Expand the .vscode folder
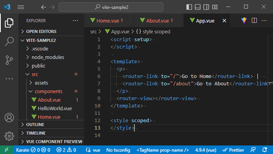 click(x=51, y=49)
